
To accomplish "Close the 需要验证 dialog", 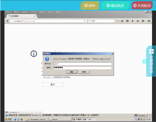I will pyautogui.click(x=112, y=54).
